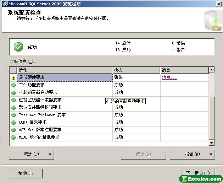Viewport: 223px width, 183px height.
Task: Click the 14 总计 total count
Action: point(123,43)
